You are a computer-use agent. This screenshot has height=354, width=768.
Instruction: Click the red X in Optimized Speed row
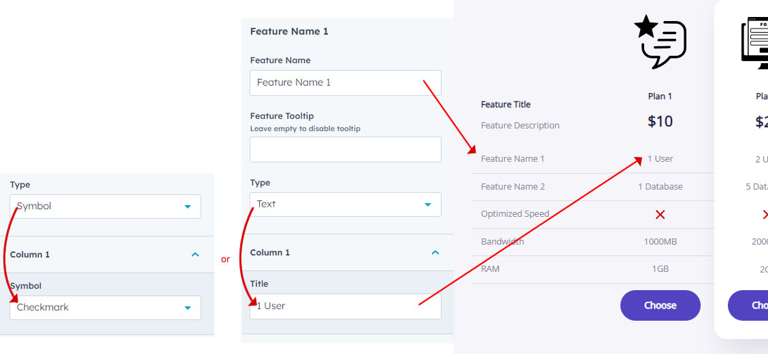coord(660,214)
